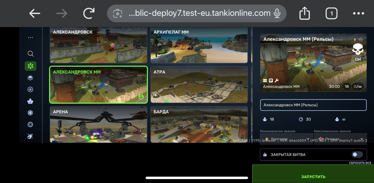Open the map search magnifier
The height and width of the screenshot is (183, 374).
click(x=30, y=54)
